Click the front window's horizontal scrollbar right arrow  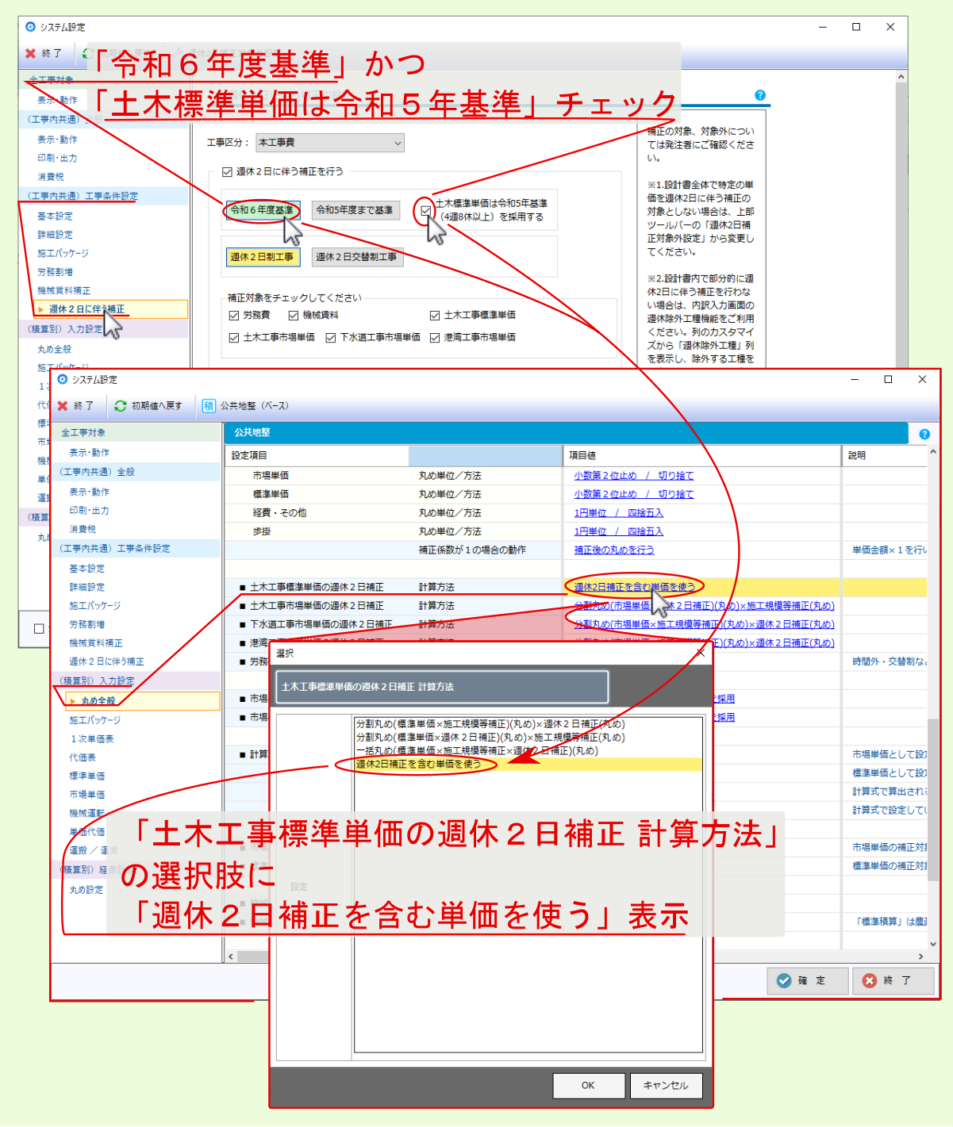tap(921, 956)
